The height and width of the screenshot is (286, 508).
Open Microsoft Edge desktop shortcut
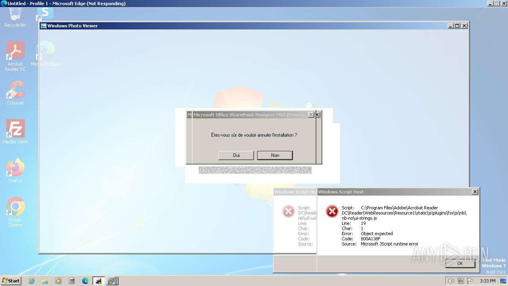pos(45,54)
